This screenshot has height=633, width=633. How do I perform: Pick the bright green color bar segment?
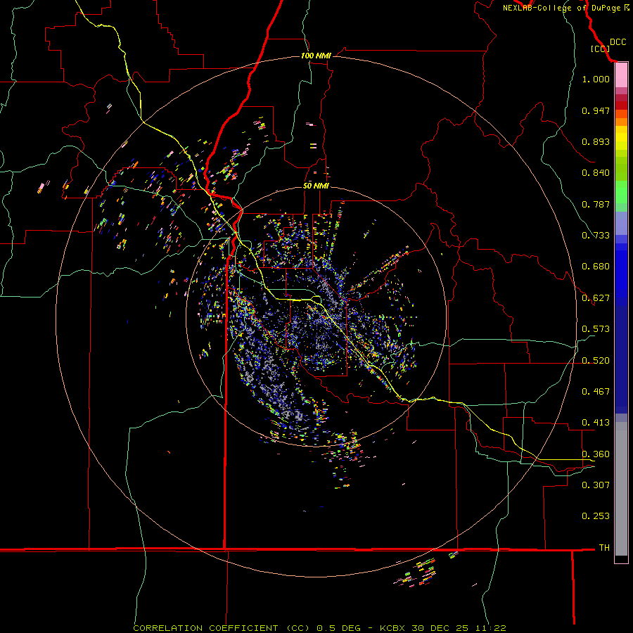point(621,192)
